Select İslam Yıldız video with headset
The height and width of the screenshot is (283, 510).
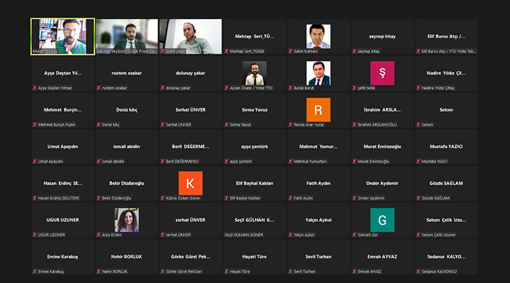click(x=190, y=36)
